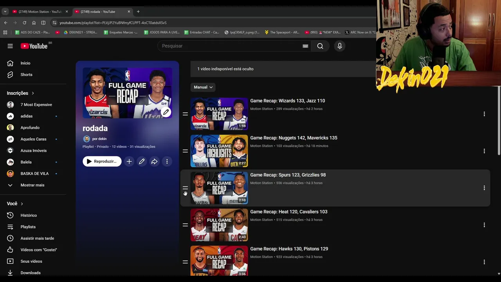Open Heat vs Cavaliers recap thumbnail

tap(219, 225)
